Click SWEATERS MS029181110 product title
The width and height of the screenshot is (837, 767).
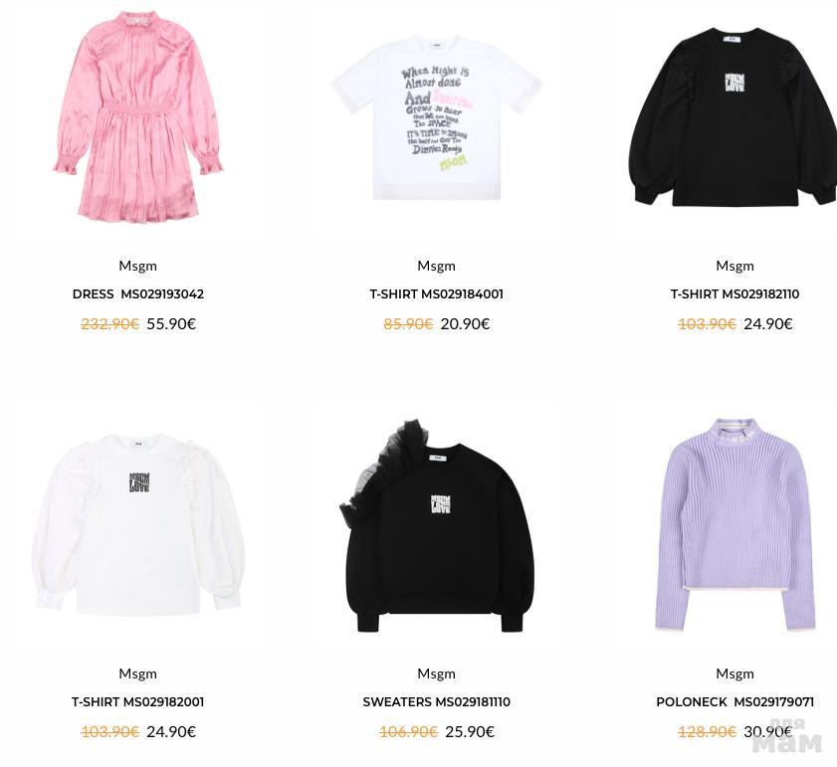pyautogui.click(x=437, y=702)
